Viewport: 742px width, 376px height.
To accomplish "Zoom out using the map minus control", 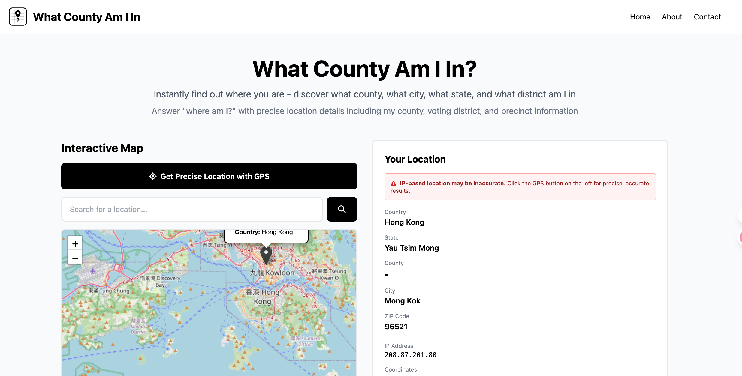I will [x=75, y=258].
